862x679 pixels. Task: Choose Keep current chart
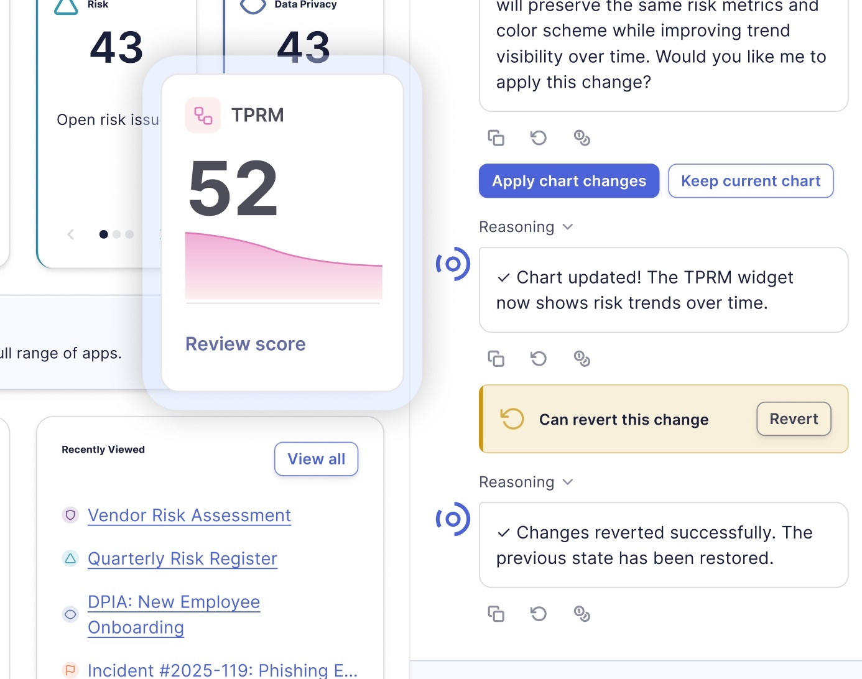pos(750,181)
